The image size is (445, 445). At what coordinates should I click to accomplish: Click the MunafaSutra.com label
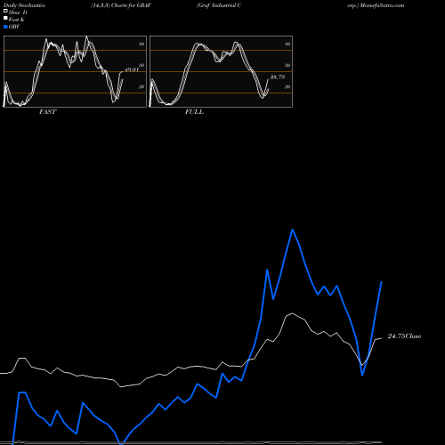point(382,5)
